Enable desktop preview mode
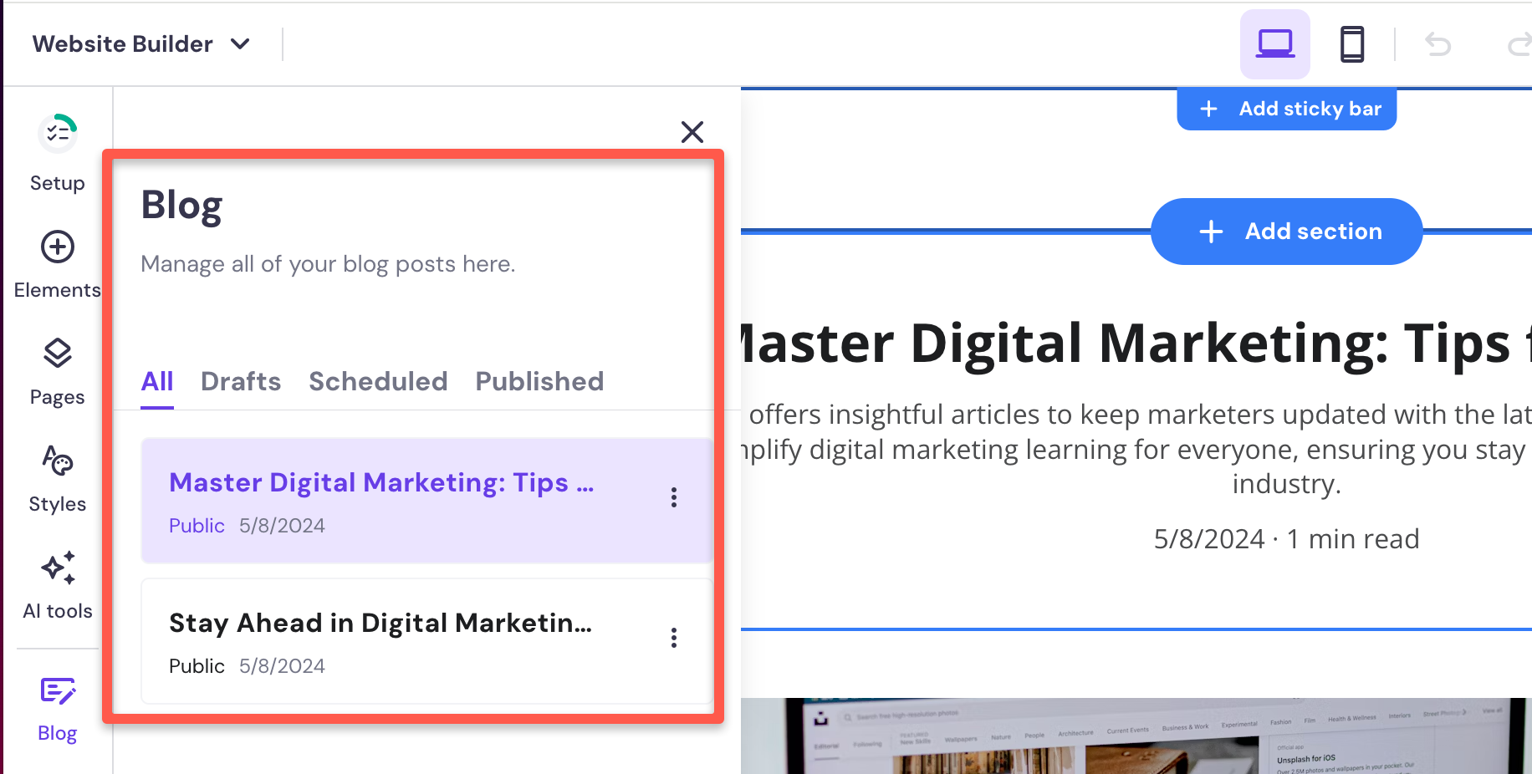The height and width of the screenshot is (774, 1532). pos(1274,43)
